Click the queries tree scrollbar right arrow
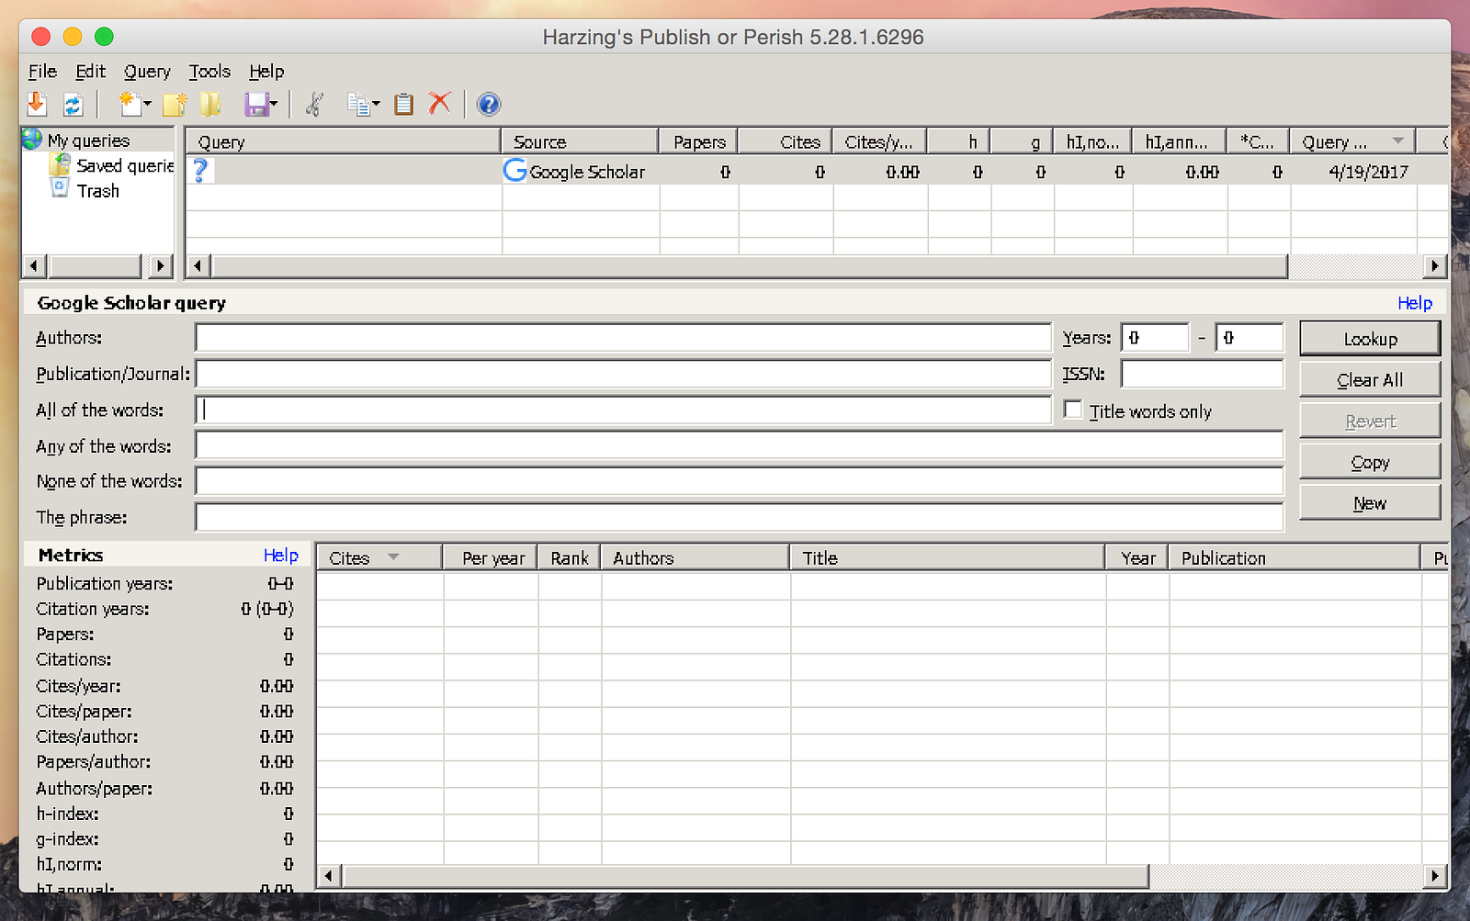 click(x=160, y=266)
